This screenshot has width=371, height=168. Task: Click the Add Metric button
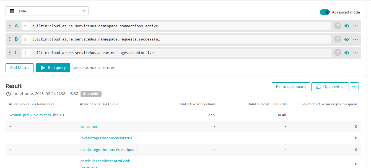[x=20, y=67]
